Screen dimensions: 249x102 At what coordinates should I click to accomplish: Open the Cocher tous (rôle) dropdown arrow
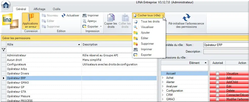click(163, 15)
